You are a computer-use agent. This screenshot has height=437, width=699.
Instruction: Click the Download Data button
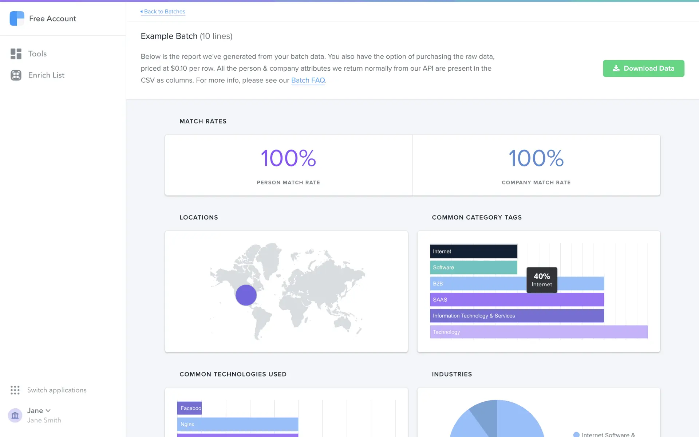pyautogui.click(x=643, y=68)
